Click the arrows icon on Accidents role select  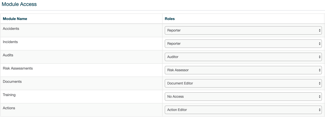(x=320, y=30)
